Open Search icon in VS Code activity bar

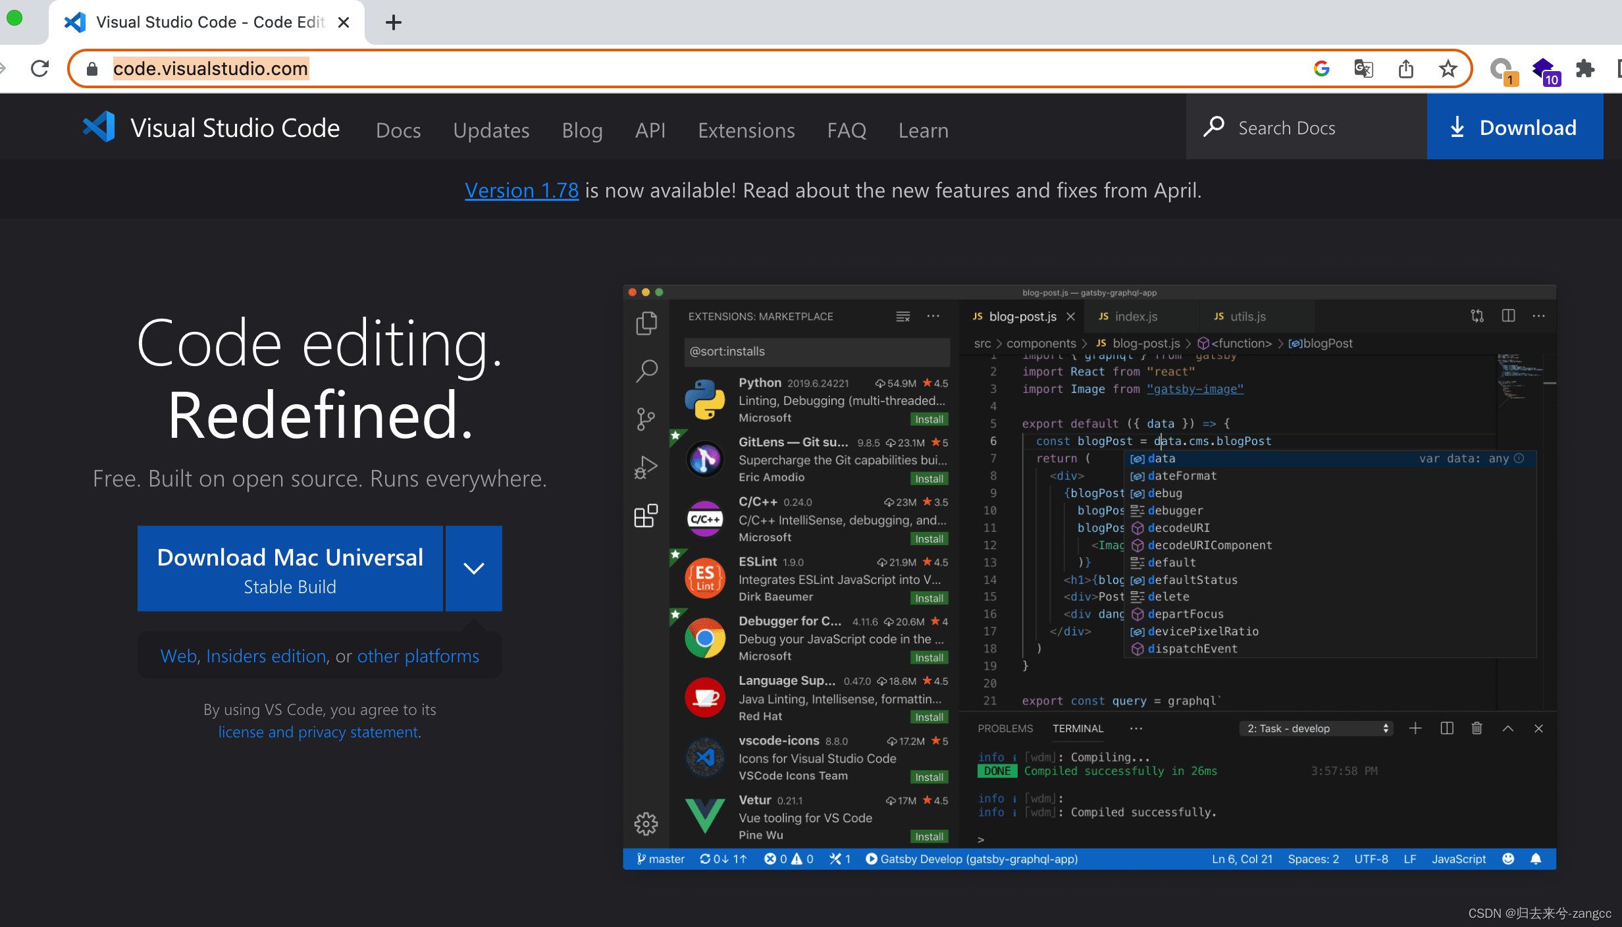[646, 371]
